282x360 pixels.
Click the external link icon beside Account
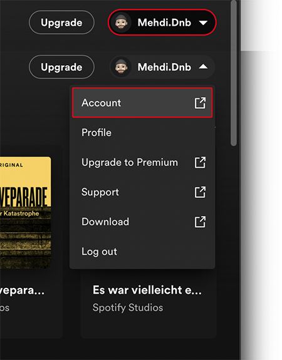tap(200, 103)
